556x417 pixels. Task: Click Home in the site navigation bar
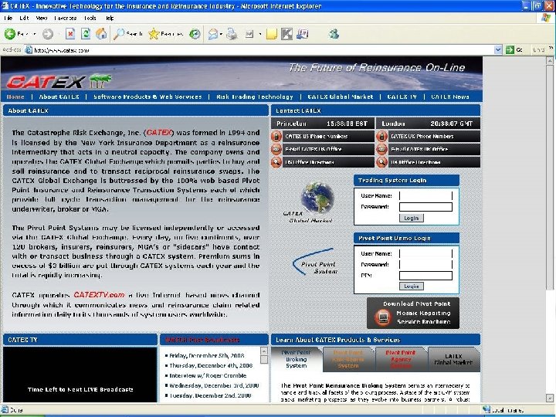(x=15, y=97)
